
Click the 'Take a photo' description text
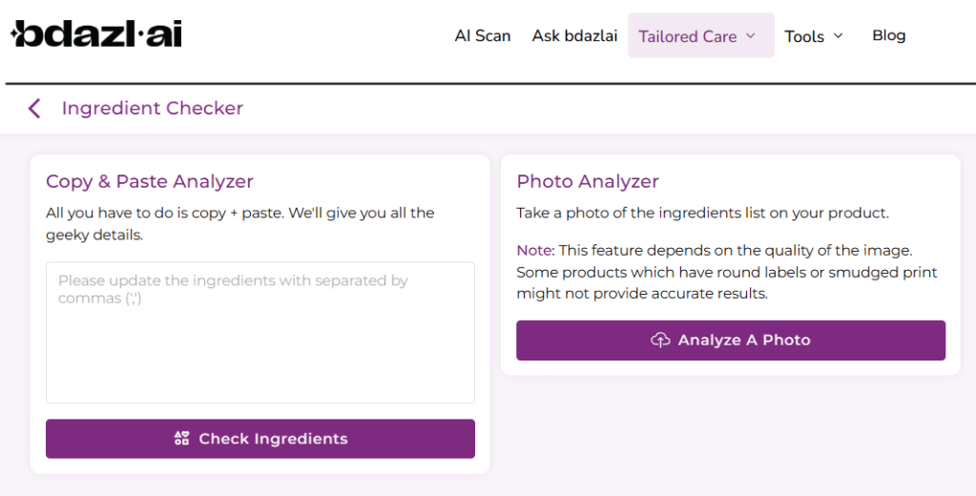(702, 213)
